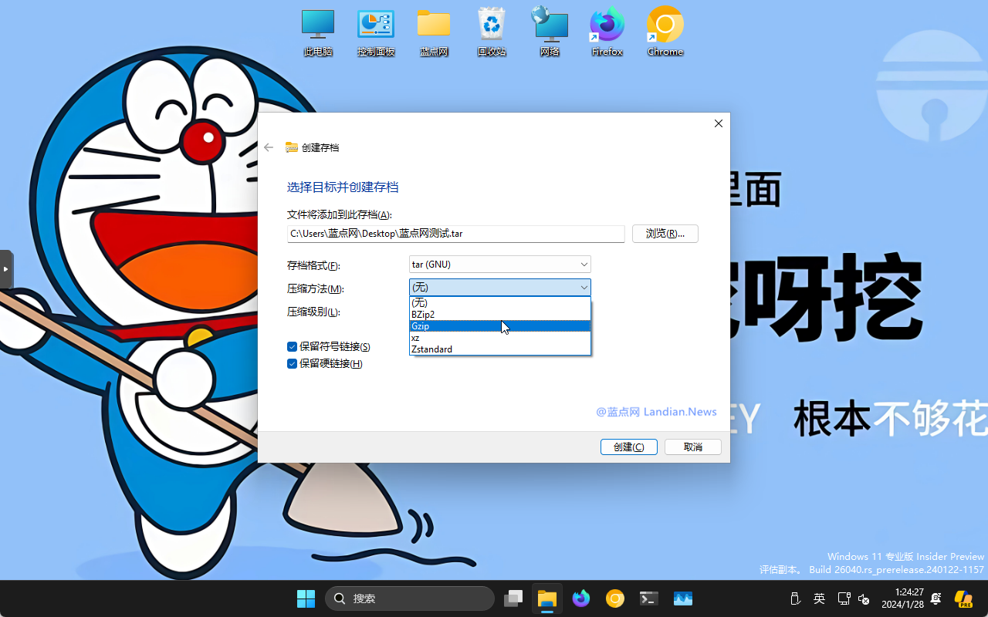
Task: Toggle 保留符号链接 checkbox
Action: point(292,347)
